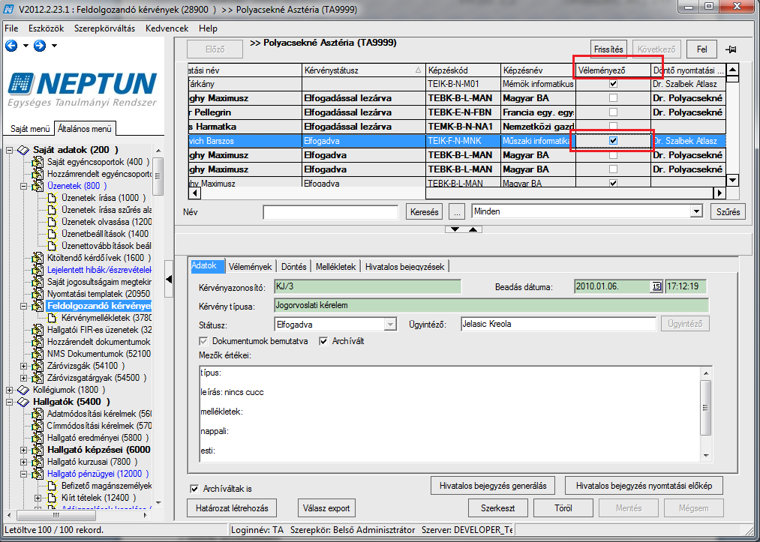Click the Szűrés button

(x=728, y=211)
